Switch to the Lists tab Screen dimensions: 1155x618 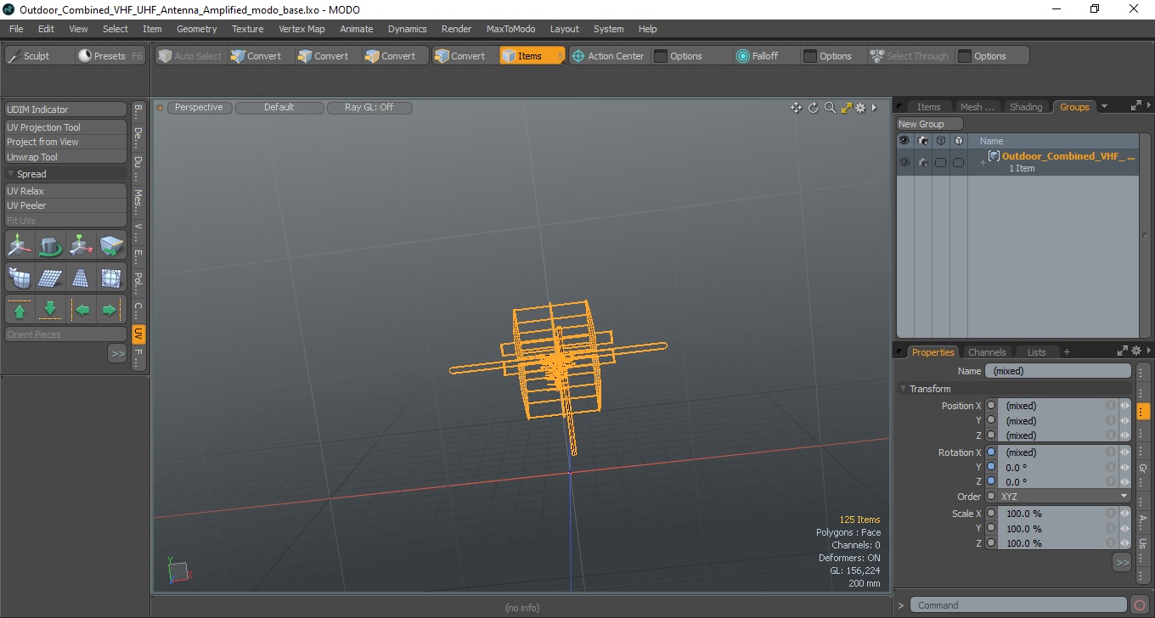1036,352
